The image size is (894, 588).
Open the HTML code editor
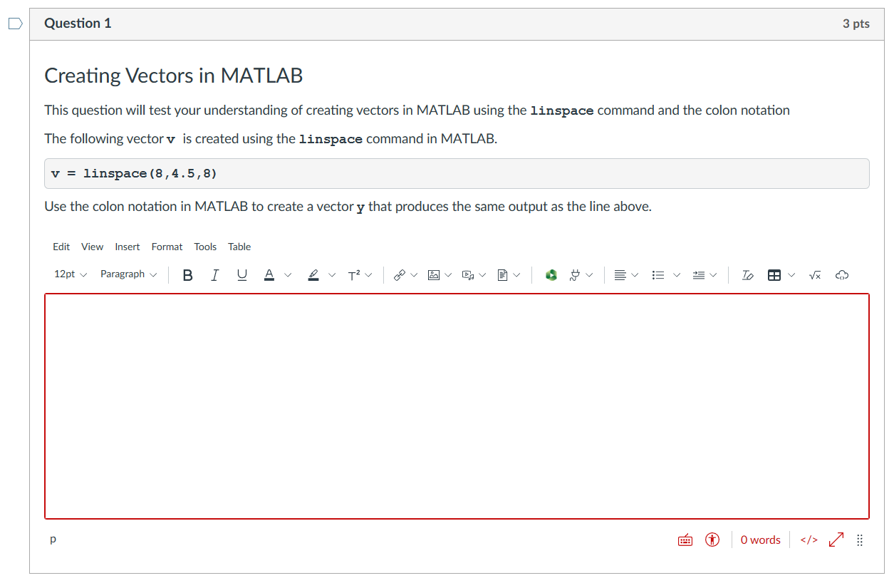point(808,540)
